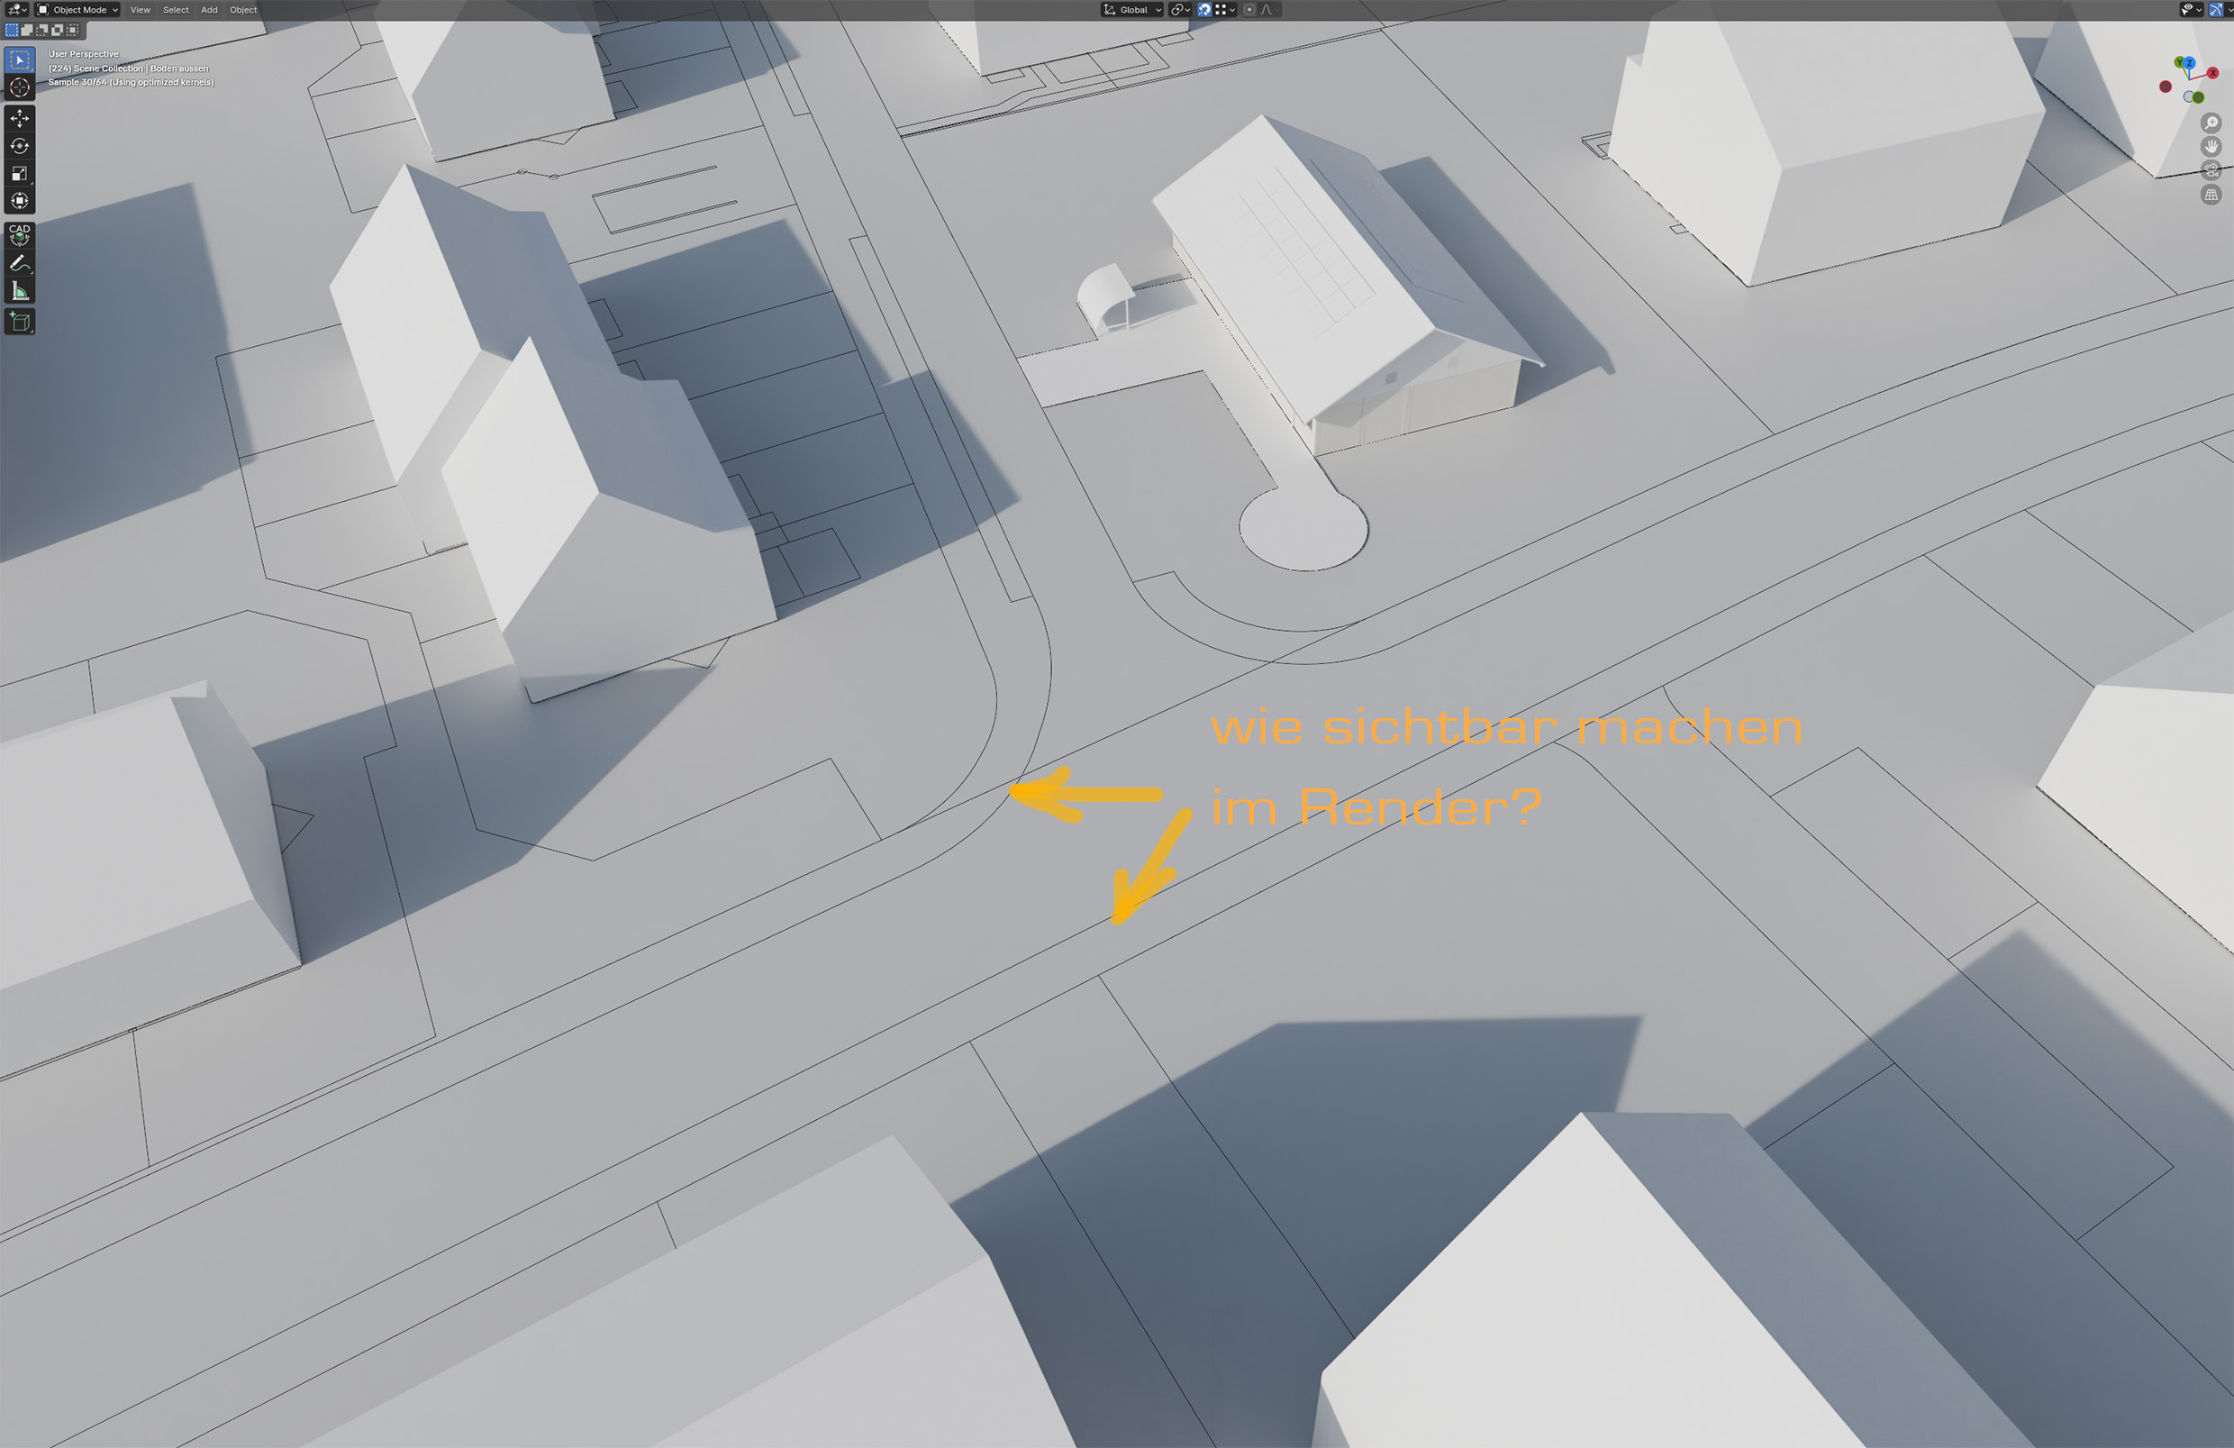Open Global transform orientation dropdown

pyautogui.click(x=1132, y=9)
